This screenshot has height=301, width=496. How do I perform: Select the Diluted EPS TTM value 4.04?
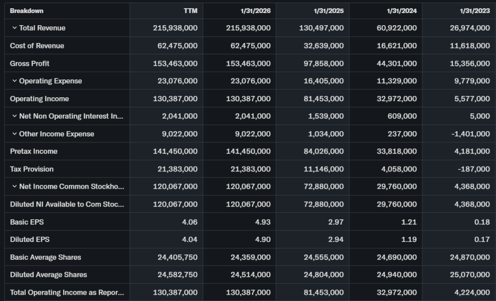click(189, 240)
